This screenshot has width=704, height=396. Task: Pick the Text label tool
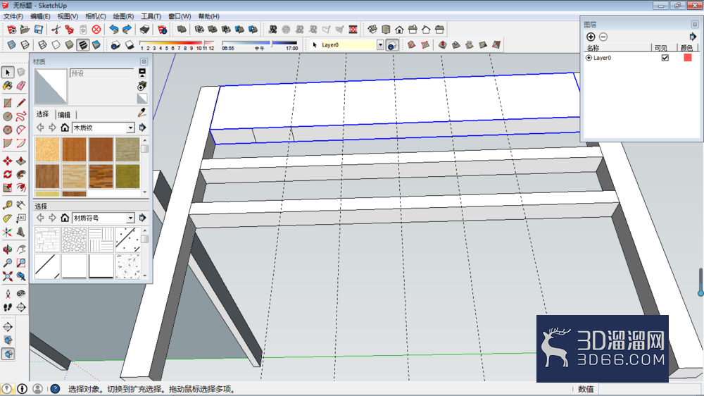(21, 218)
